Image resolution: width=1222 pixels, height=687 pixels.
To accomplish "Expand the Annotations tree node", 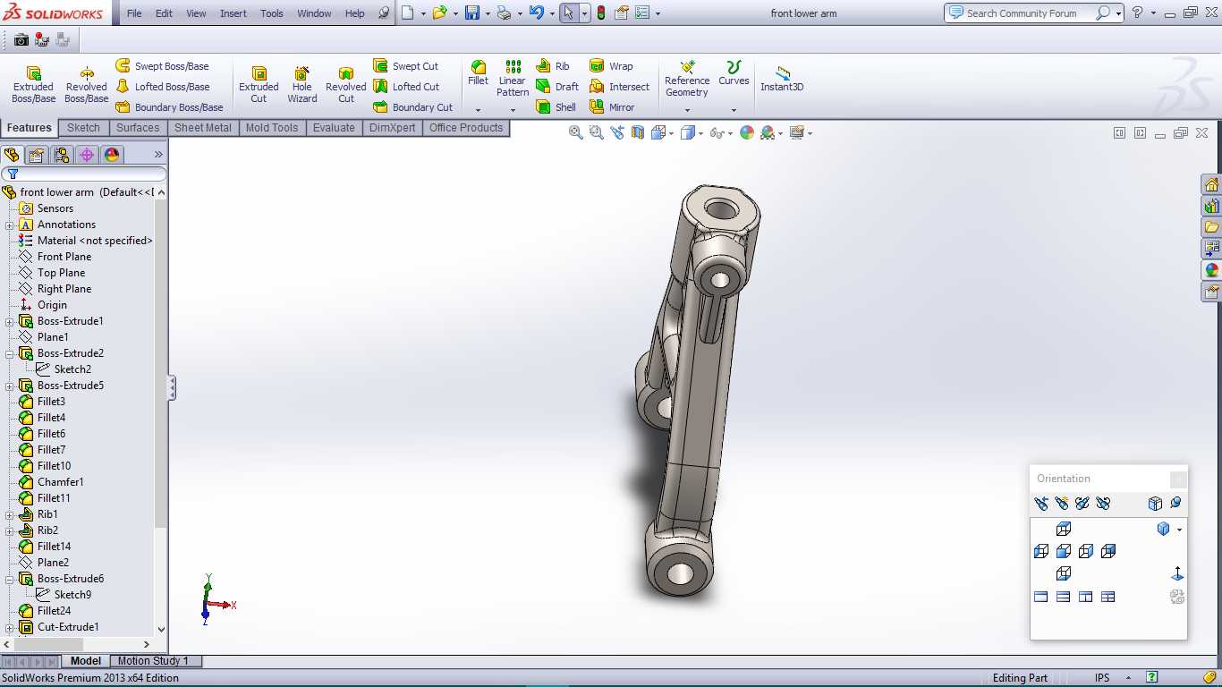I will (x=10, y=225).
